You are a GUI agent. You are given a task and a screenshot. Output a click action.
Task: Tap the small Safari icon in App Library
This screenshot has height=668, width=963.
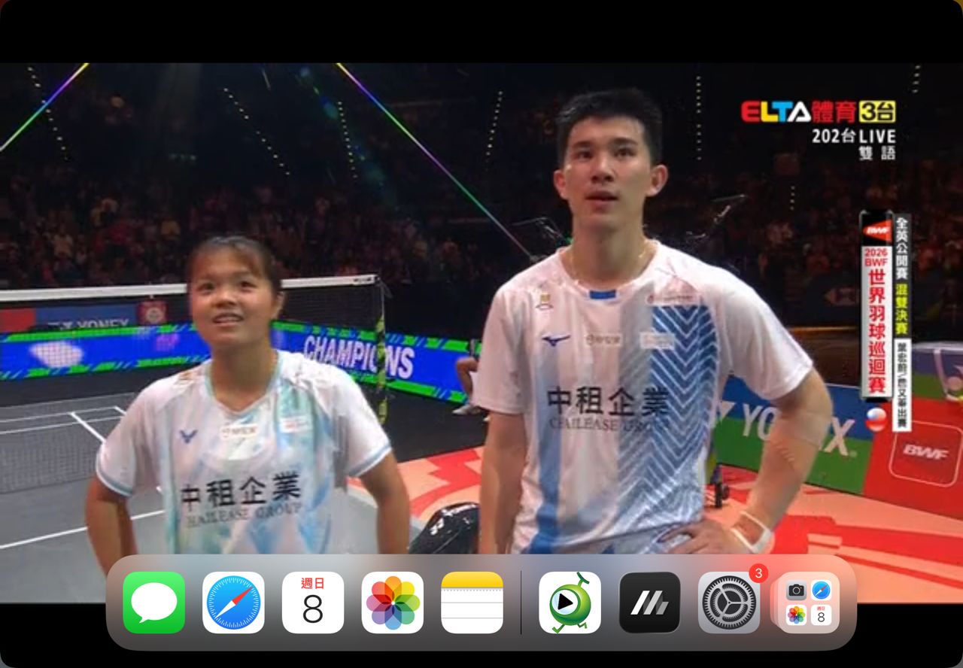821,591
